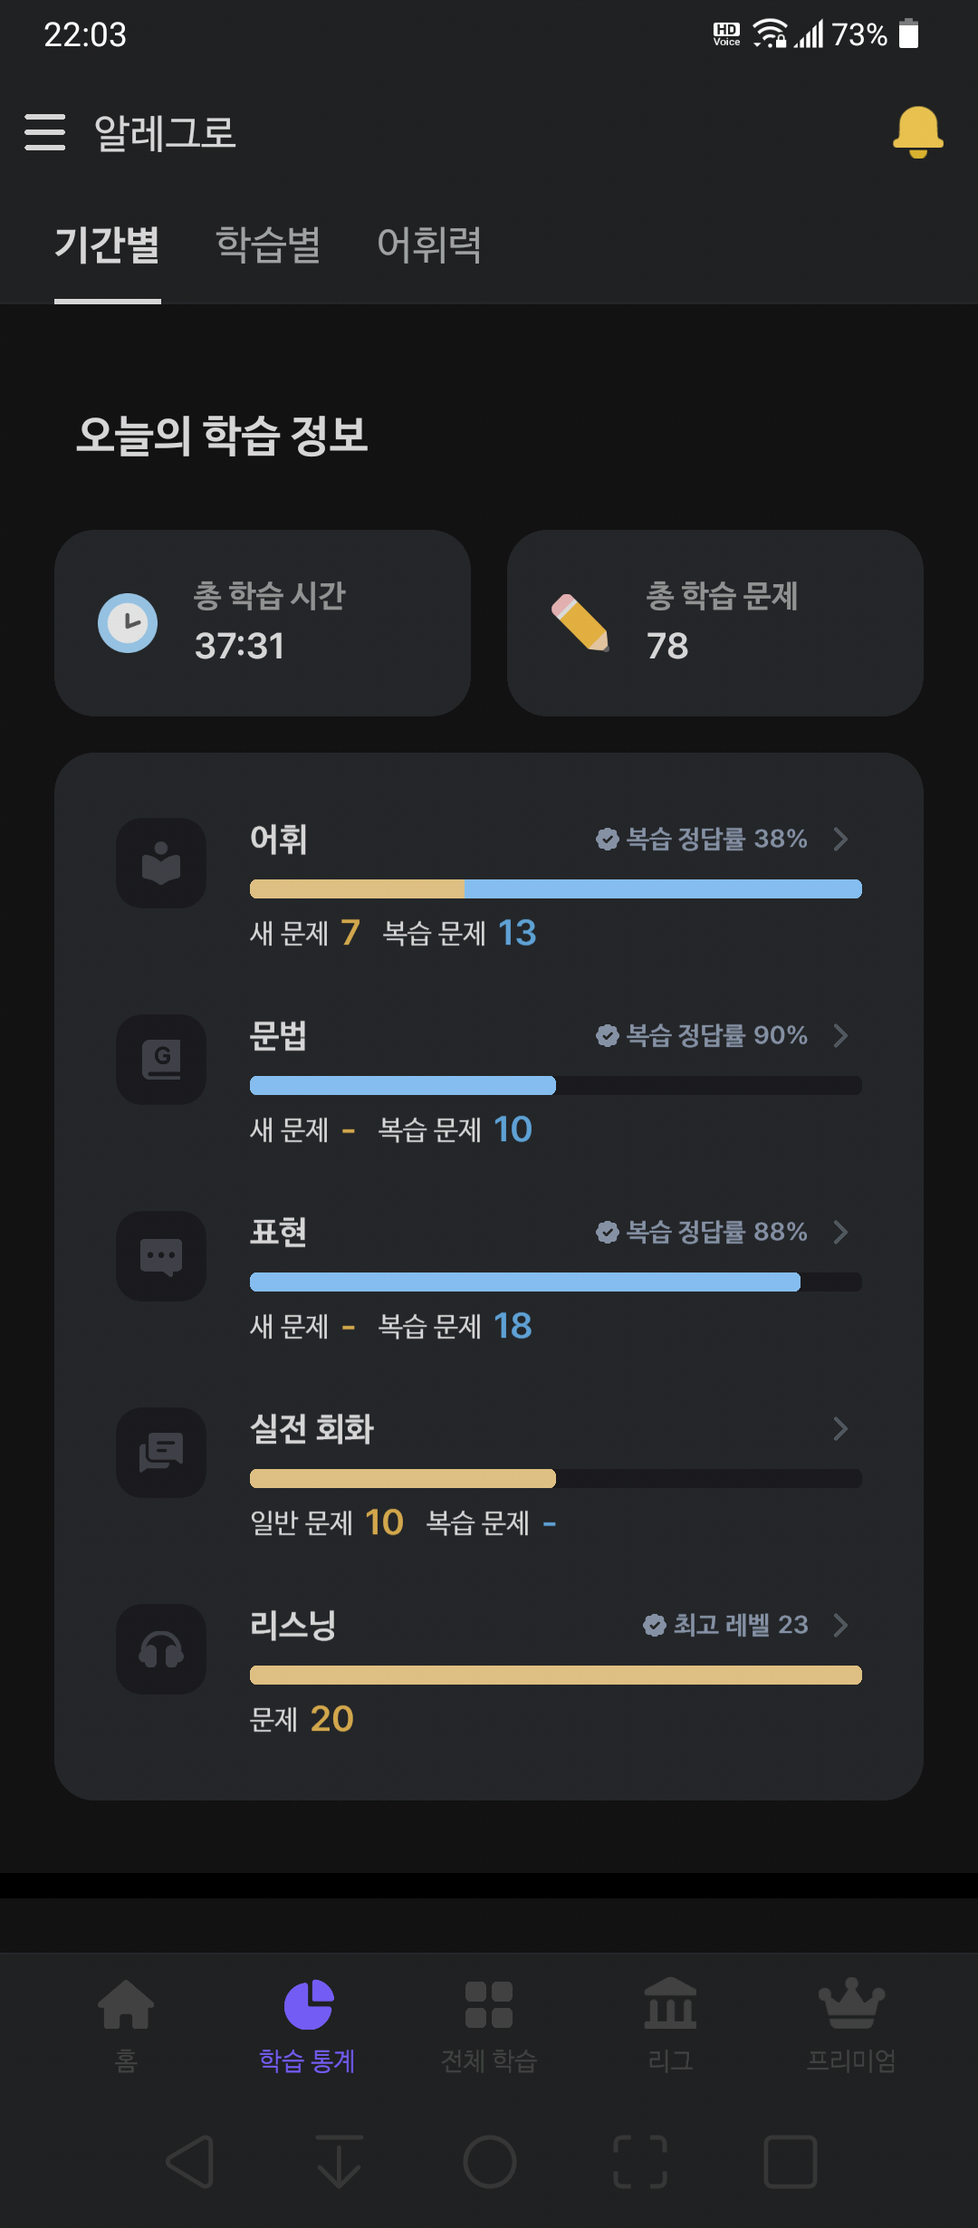Expand 어휘 details via chevron arrow
Viewport: 978px width, 2228px height.
point(840,839)
